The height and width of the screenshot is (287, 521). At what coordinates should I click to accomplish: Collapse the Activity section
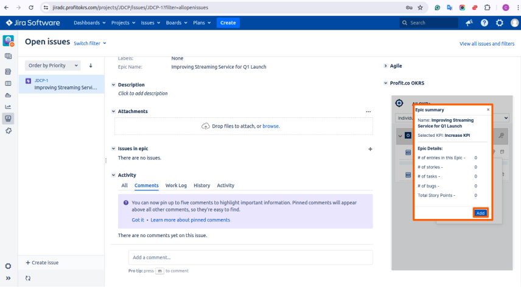[x=113, y=175]
